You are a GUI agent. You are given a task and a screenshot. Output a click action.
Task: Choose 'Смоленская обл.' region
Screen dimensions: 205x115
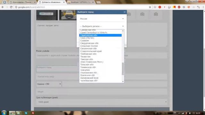click(100, 49)
